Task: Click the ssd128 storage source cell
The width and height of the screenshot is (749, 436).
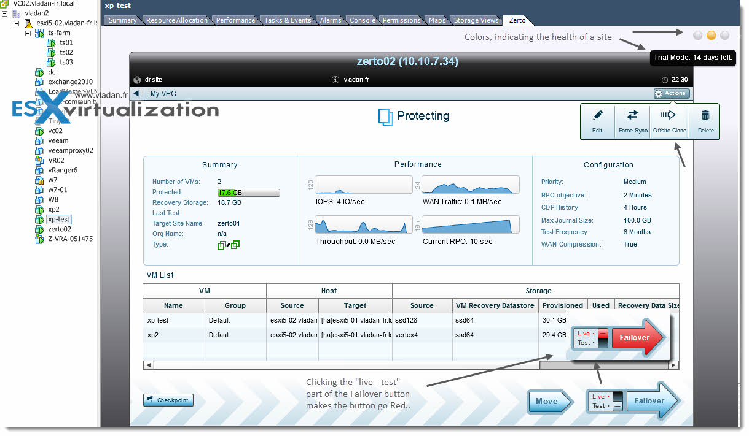Action: (x=422, y=320)
